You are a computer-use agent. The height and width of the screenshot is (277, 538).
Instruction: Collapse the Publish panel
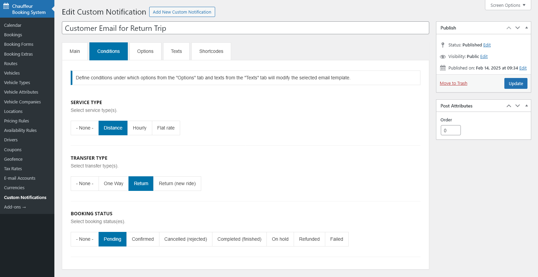click(x=526, y=28)
